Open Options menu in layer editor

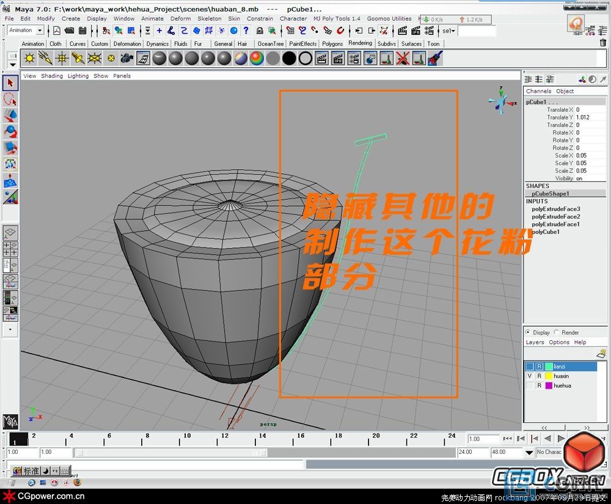[559, 342]
